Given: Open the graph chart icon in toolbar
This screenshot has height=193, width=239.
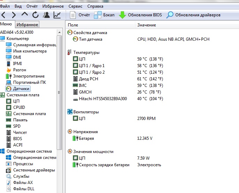Looking at the screenshot, I should click(57, 15).
